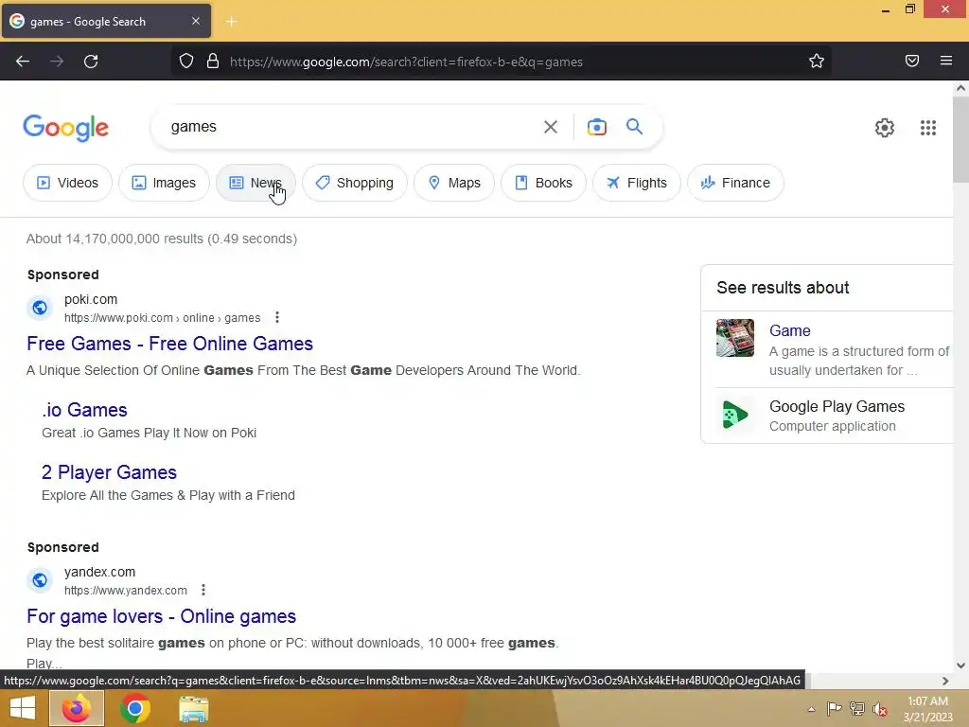The image size is (969, 727).
Task: Open Google Play Games result
Action: tap(837, 406)
